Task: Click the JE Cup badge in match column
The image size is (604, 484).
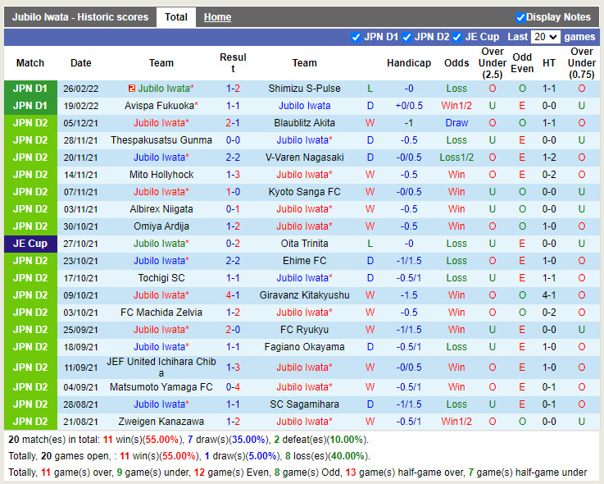Action: tap(30, 244)
